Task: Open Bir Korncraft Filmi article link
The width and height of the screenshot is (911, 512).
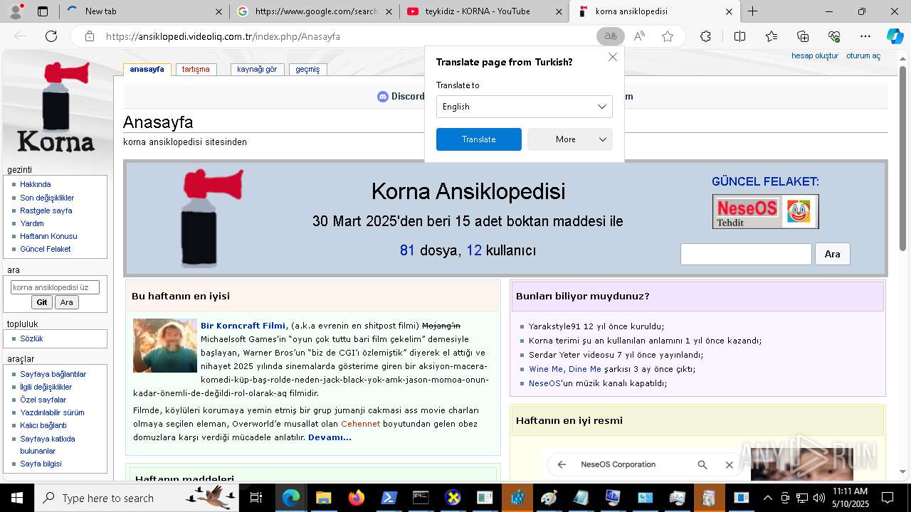Action: pos(243,326)
